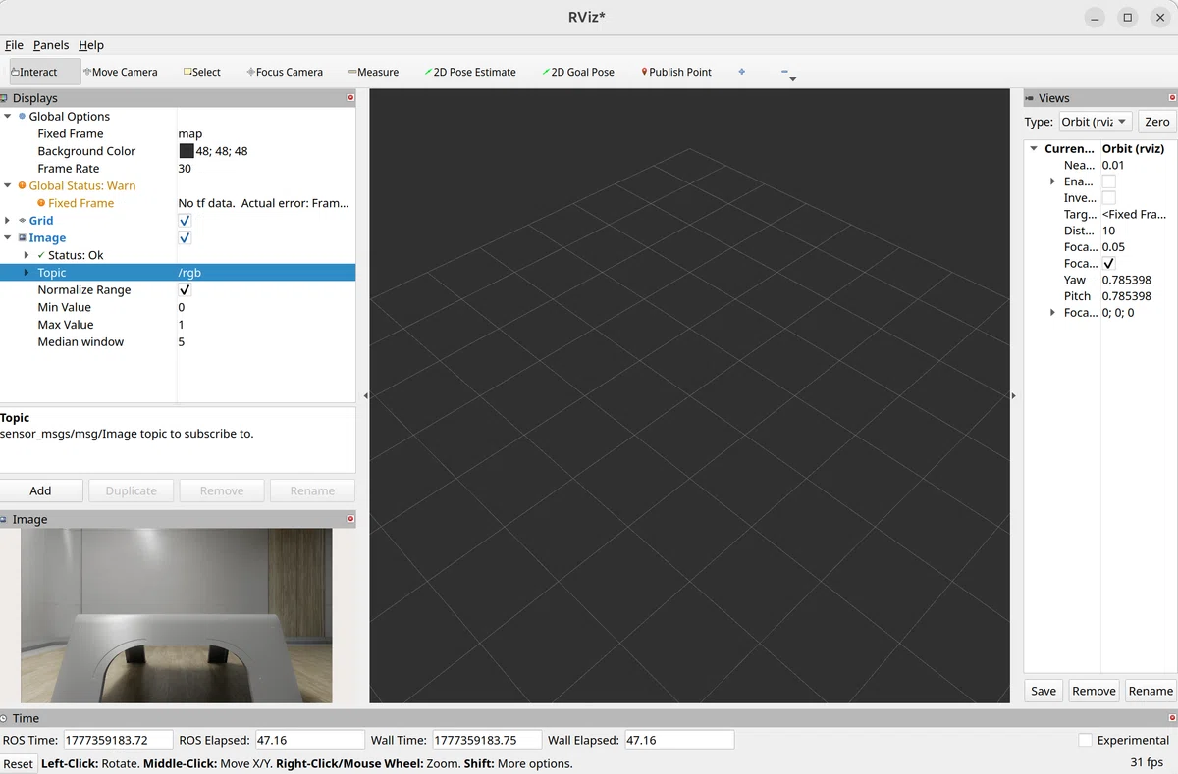Click the Remove button in Views panel
The image size is (1178, 774).
(x=1094, y=691)
